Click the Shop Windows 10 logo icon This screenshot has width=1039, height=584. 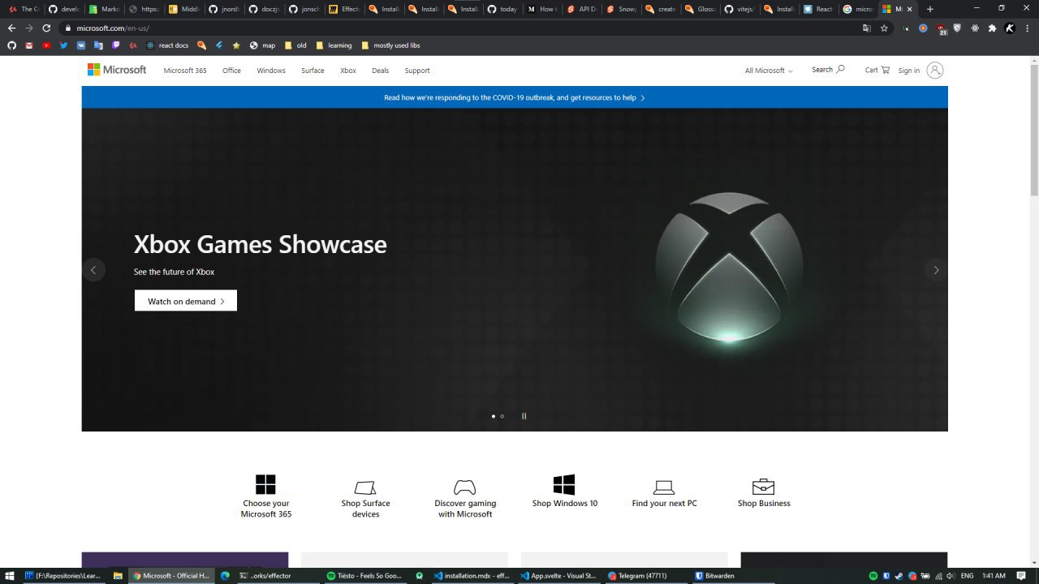pyautogui.click(x=564, y=484)
